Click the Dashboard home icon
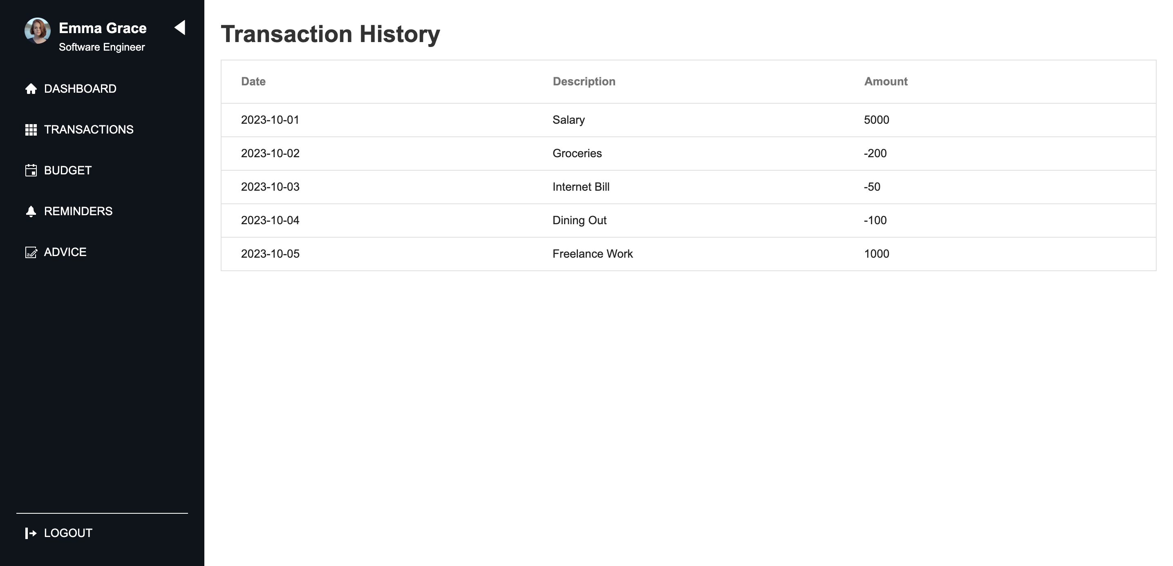The width and height of the screenshot is (1173, 566). coord(31,89)
